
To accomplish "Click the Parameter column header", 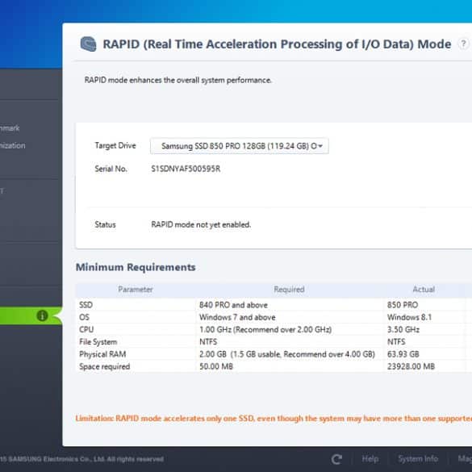I will [x=136, y=290].
